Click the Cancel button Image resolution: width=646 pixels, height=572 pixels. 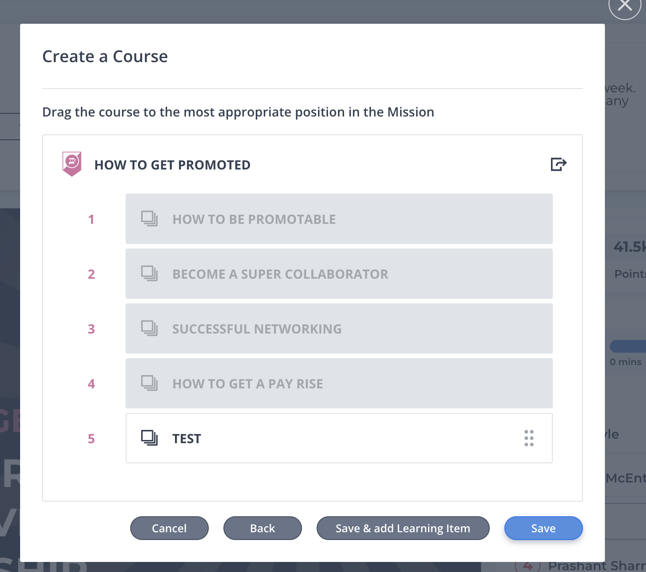(169, 528)
